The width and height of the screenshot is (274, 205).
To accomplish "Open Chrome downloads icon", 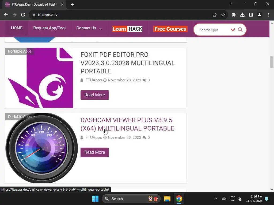I will [242, 15].
